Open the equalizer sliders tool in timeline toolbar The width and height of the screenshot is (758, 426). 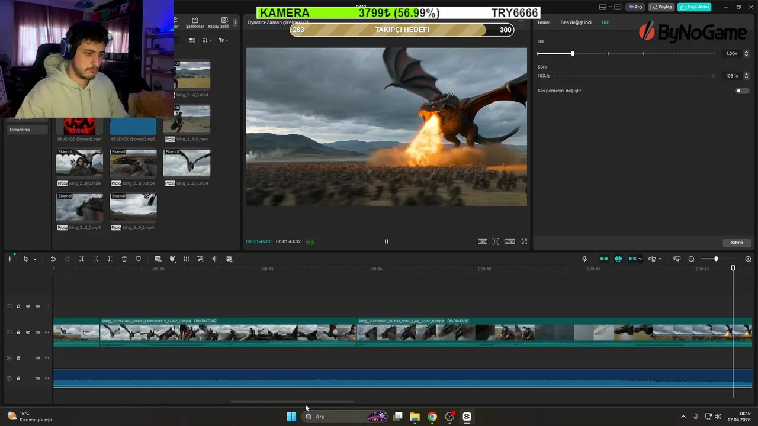[186, 259]
